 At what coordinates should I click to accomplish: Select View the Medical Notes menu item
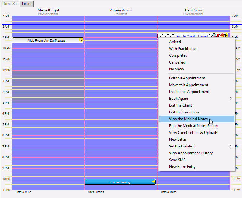(188, 119)
